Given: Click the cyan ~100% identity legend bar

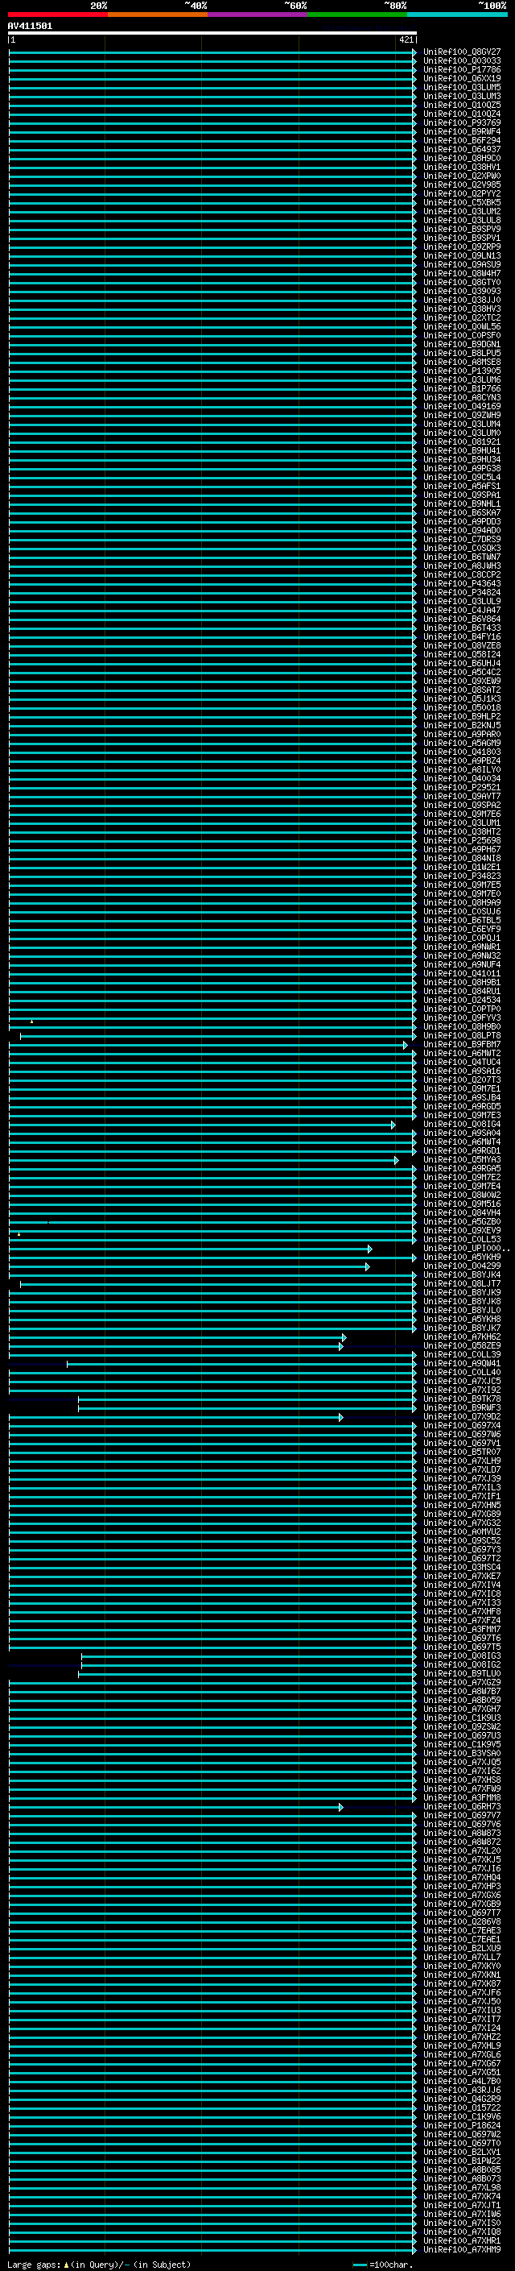Looking at the screenshot, I should tap(457, 15).
